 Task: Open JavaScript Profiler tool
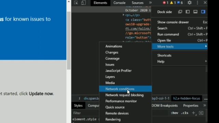click(x=125, y=71)
